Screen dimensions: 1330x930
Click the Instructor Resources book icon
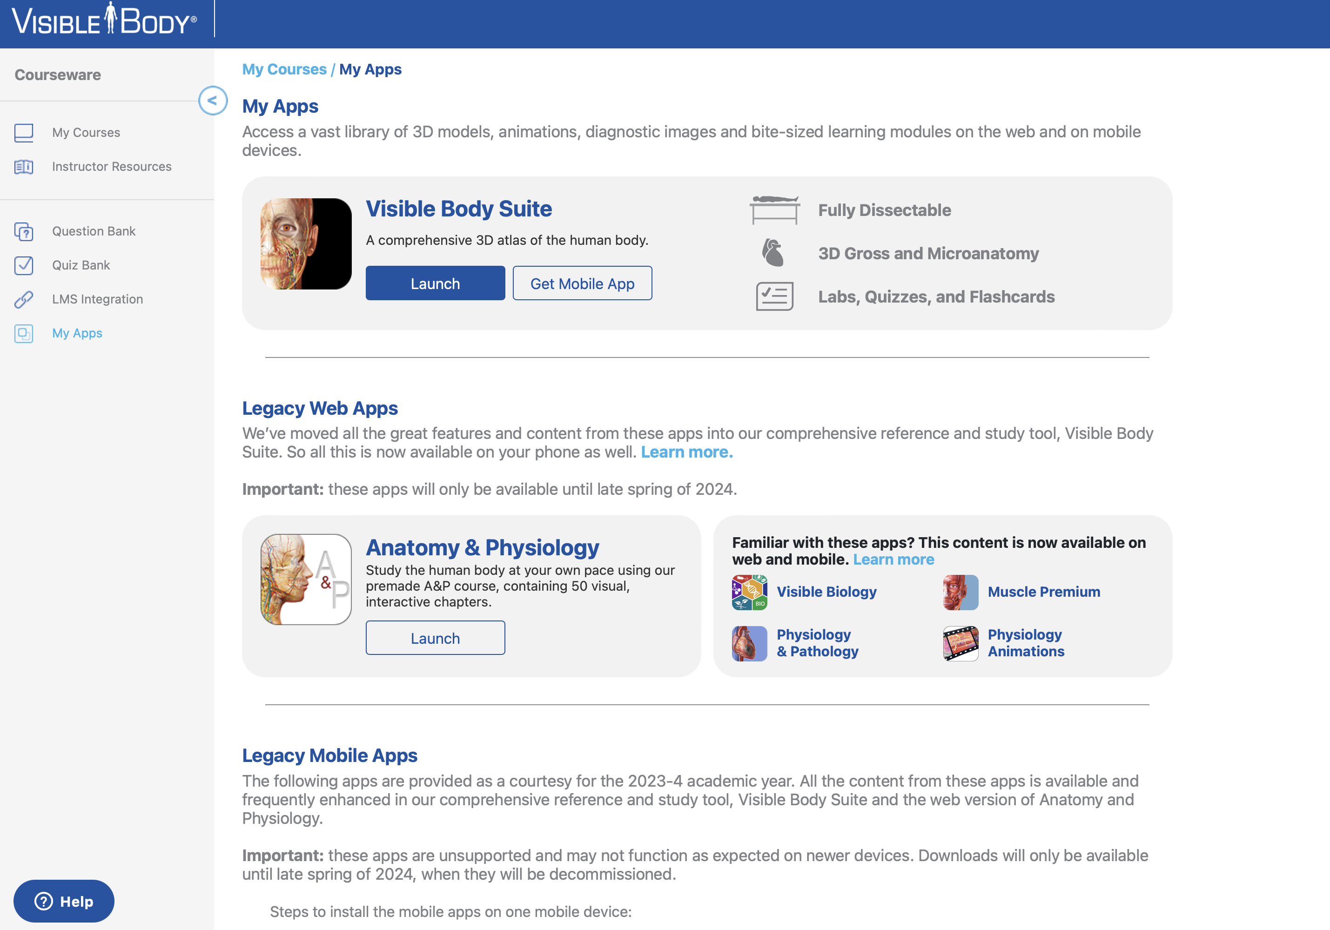(x=24, y=167)
